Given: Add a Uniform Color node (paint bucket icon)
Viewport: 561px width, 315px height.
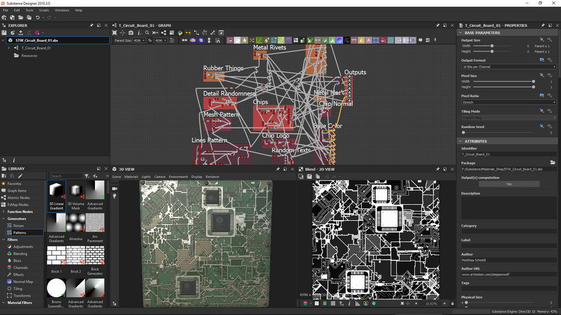Looking at the screenshot, I should pyautogui.click(x=383, y=40).
